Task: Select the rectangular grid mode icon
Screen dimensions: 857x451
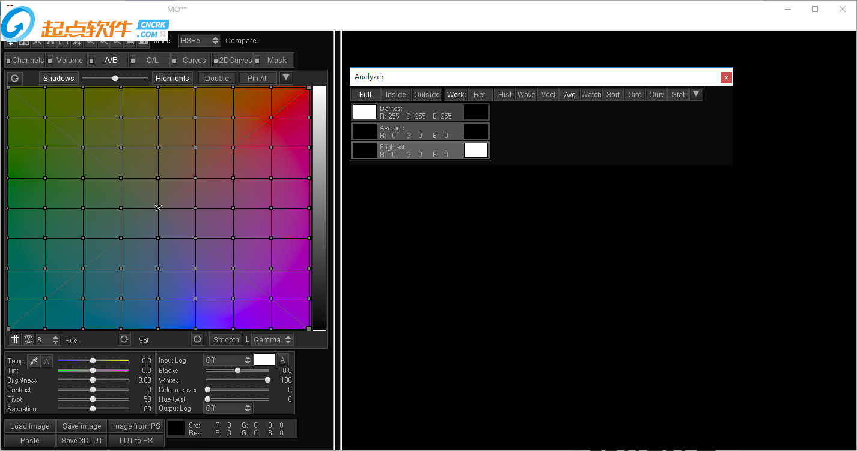Action: point(15,339)
